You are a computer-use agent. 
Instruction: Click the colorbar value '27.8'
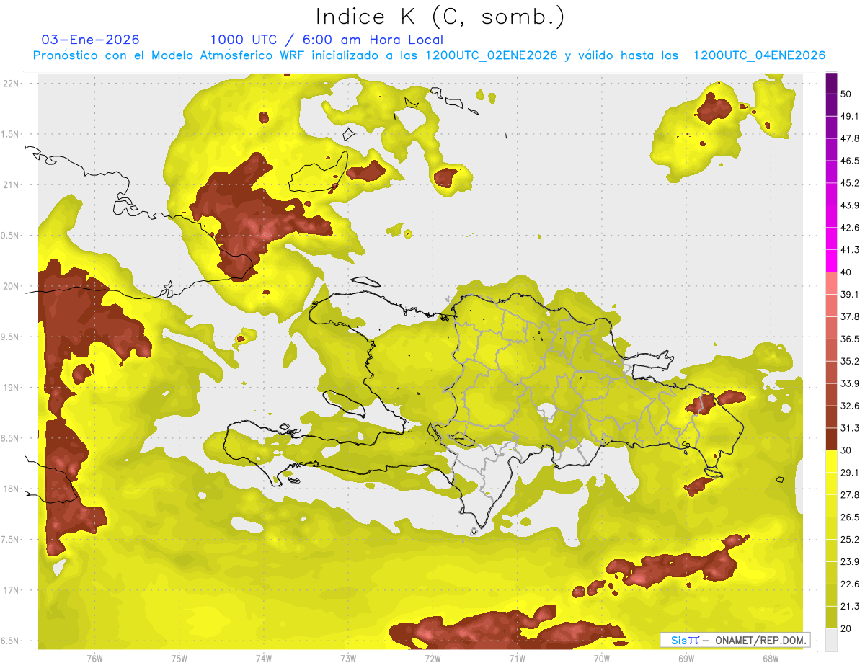[x=850, y=495]
